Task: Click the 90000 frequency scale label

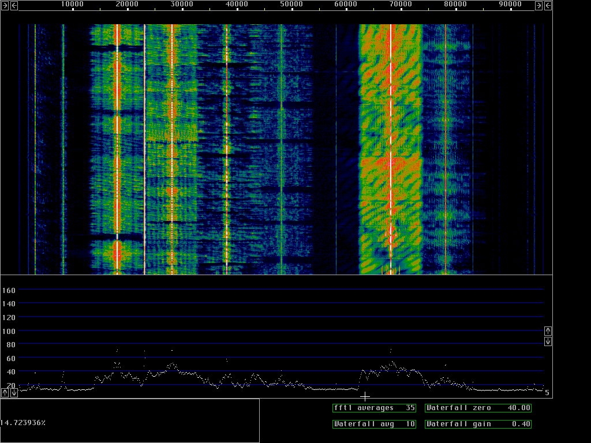Action: pos(510,4)
